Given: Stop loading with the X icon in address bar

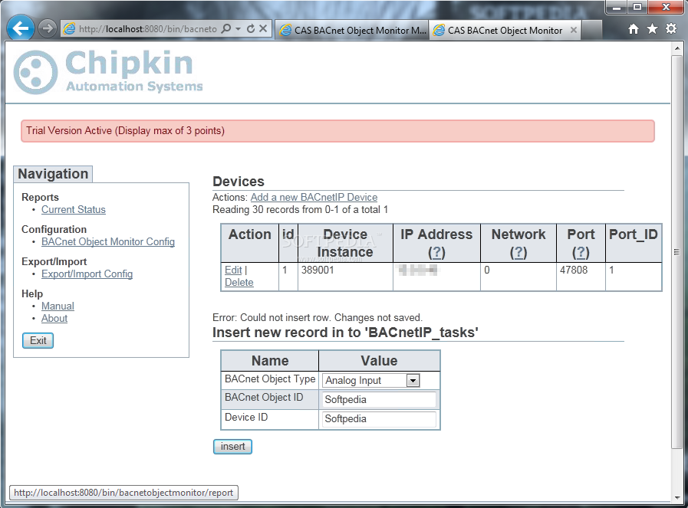Looking at the screenshot, I should [263, 29].
